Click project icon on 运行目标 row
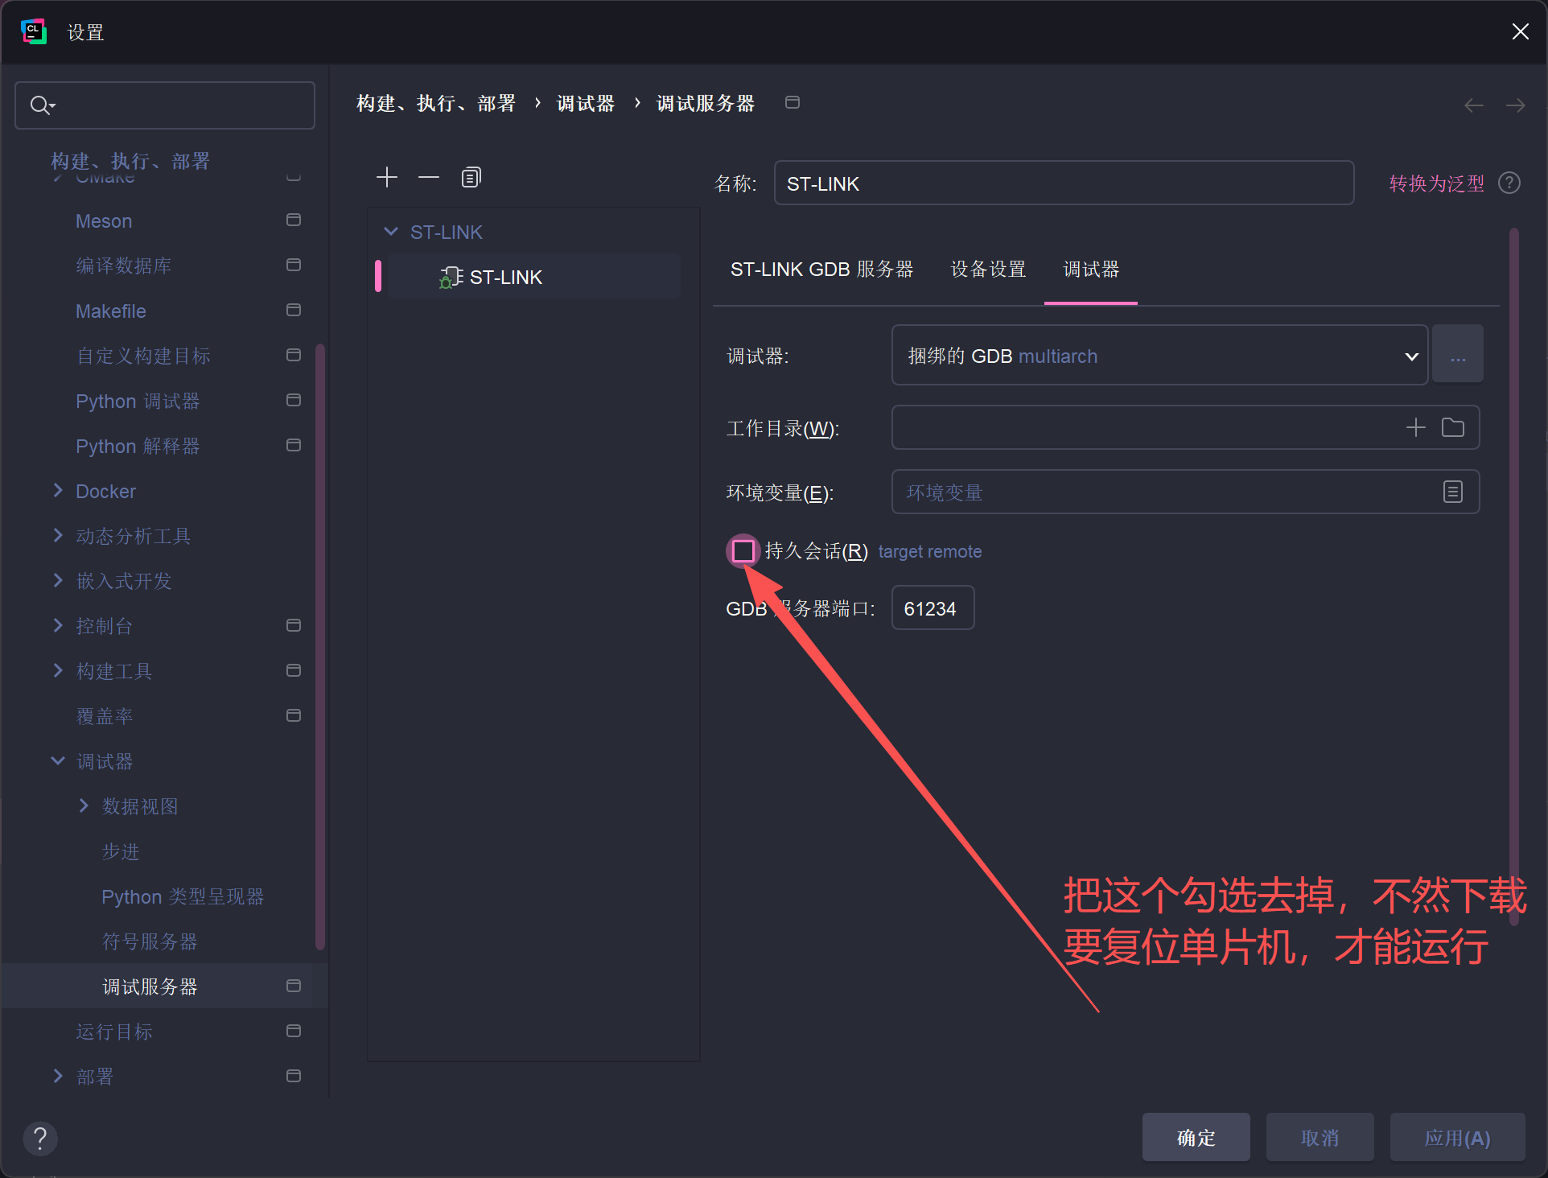This screenshot has width=1548, height=1178. click(294, 1031)
